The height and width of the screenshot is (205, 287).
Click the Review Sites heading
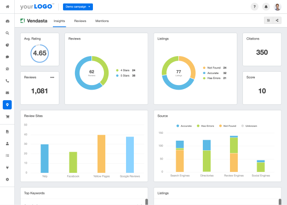(33, 116)
